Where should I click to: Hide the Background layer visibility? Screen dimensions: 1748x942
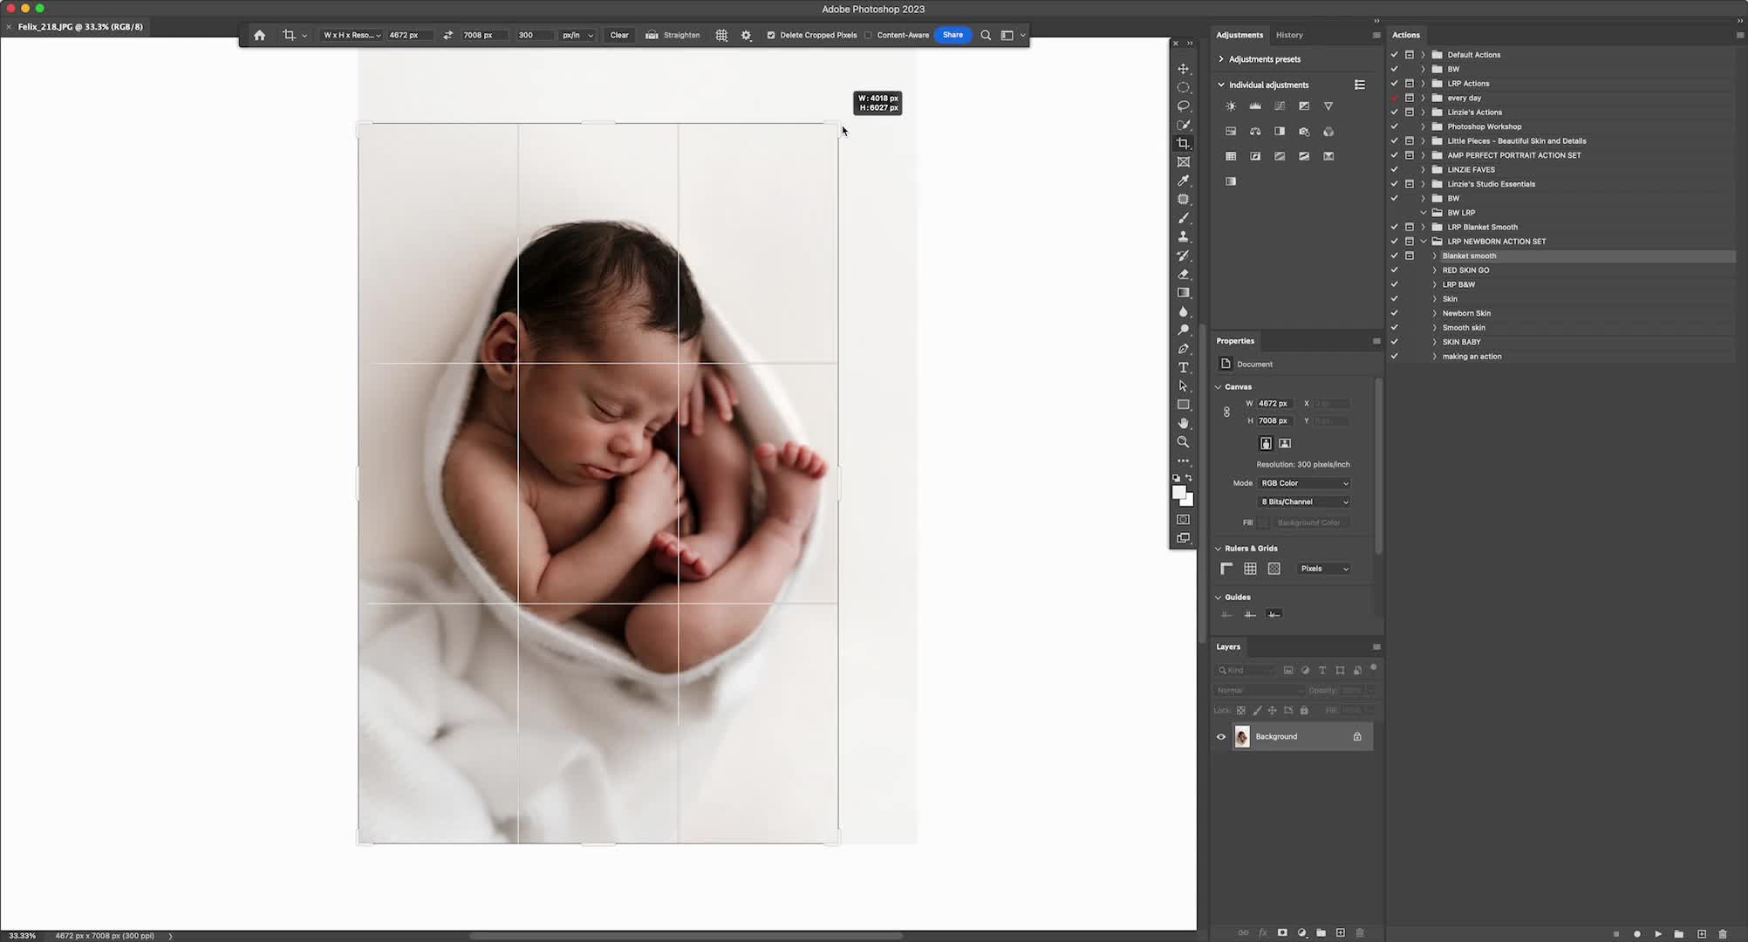pos(1221,737)
